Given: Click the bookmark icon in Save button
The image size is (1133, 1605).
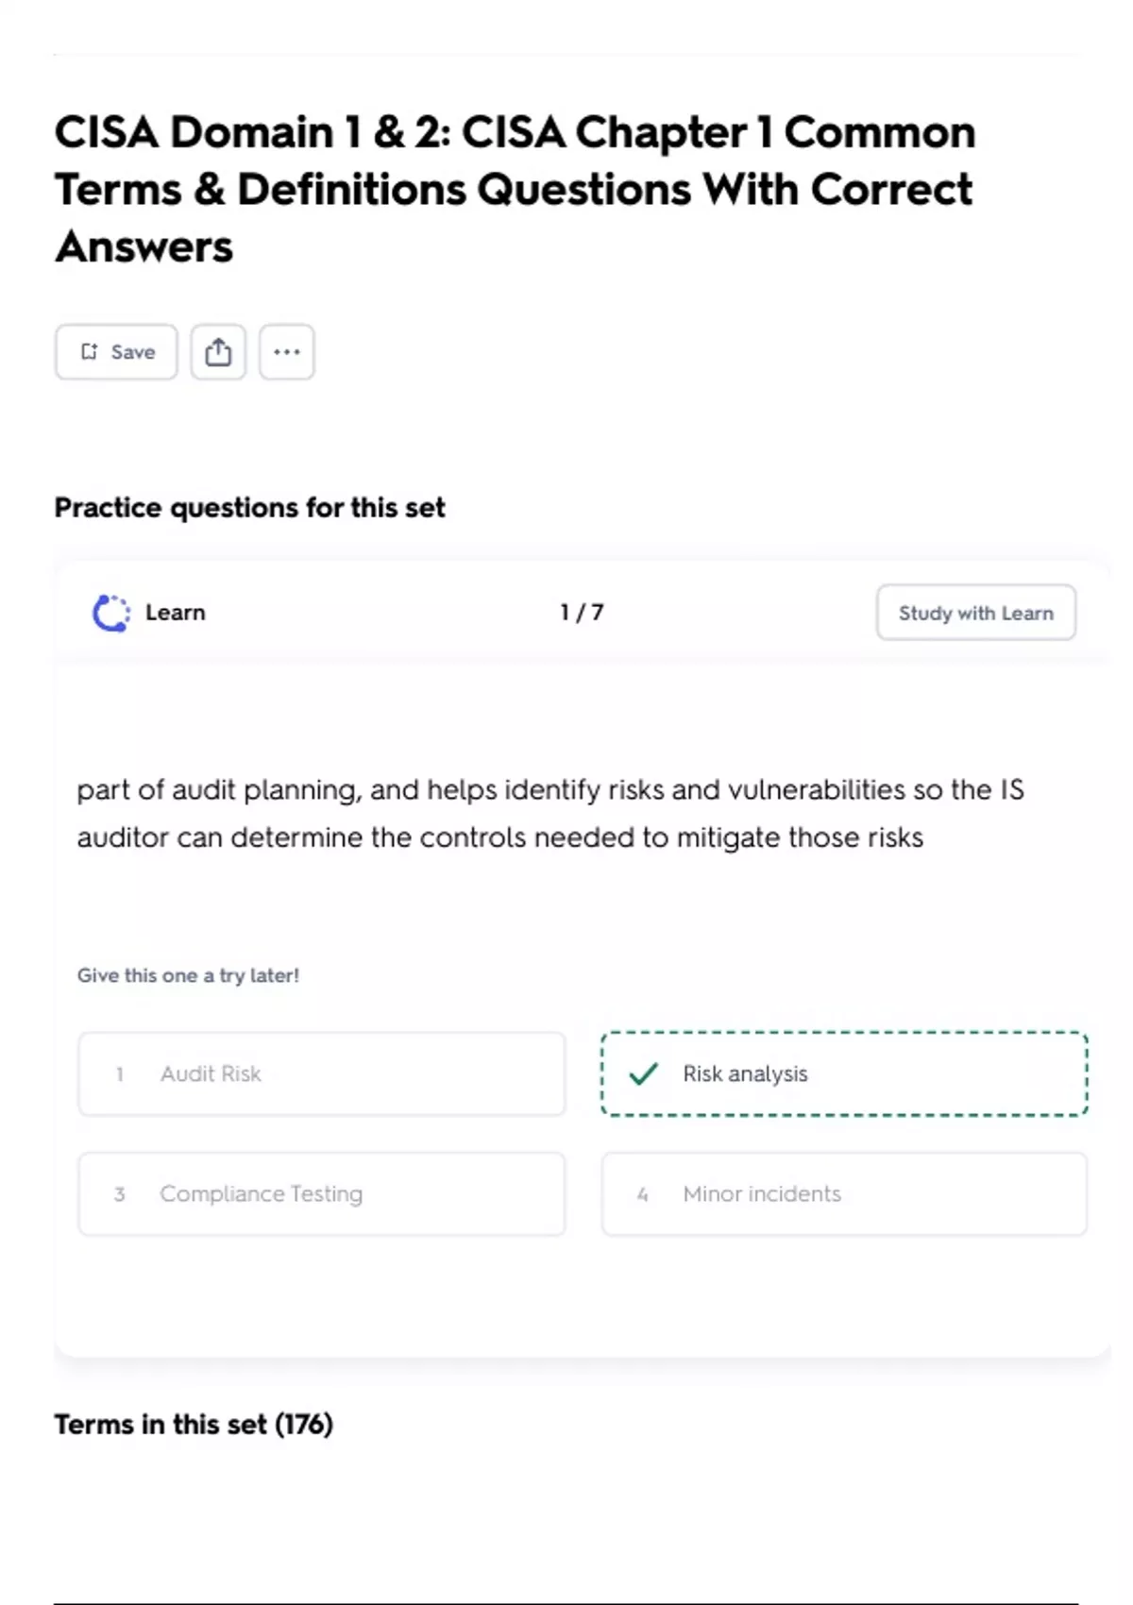Looking at the screenshot, I should [x=89, y=352].
